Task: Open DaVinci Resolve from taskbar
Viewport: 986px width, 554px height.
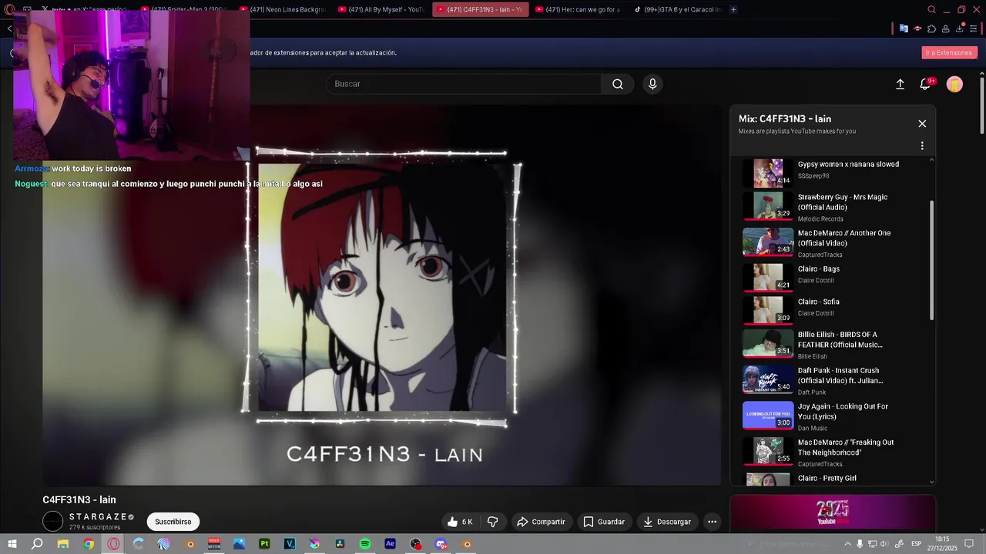Action: point(340,544)
